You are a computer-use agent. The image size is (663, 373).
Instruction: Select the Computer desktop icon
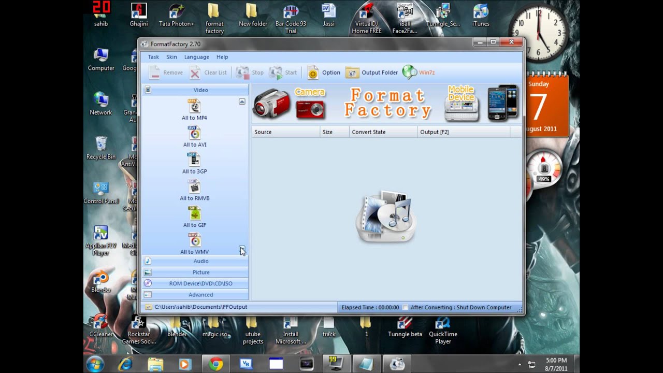(101, 60)
